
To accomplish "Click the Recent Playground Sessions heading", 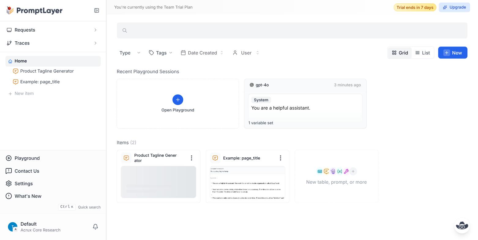I will (x=148, y=72).
